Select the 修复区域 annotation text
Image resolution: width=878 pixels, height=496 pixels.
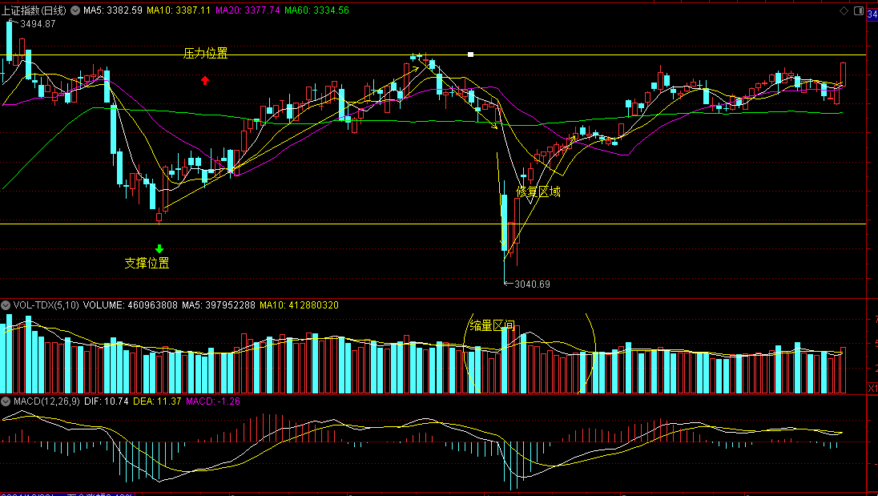tap(538, 192)
